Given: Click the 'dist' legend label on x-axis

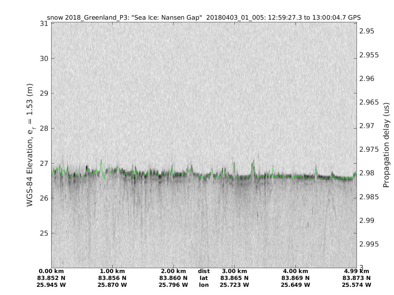Looking at the screenshot, I should click(x=204, y=271).
